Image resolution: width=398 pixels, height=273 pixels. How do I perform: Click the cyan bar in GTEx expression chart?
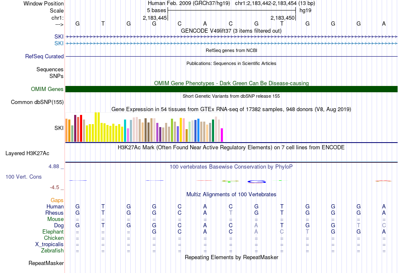click(x=125, y=130)
